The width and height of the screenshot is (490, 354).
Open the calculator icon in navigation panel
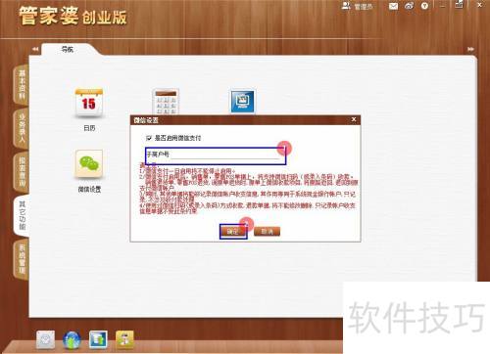tap(166, 102)
